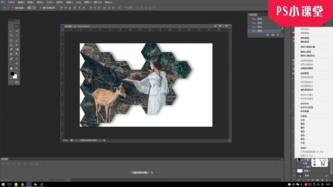Expand the document status bar arrow

click(x=104, y=140)
